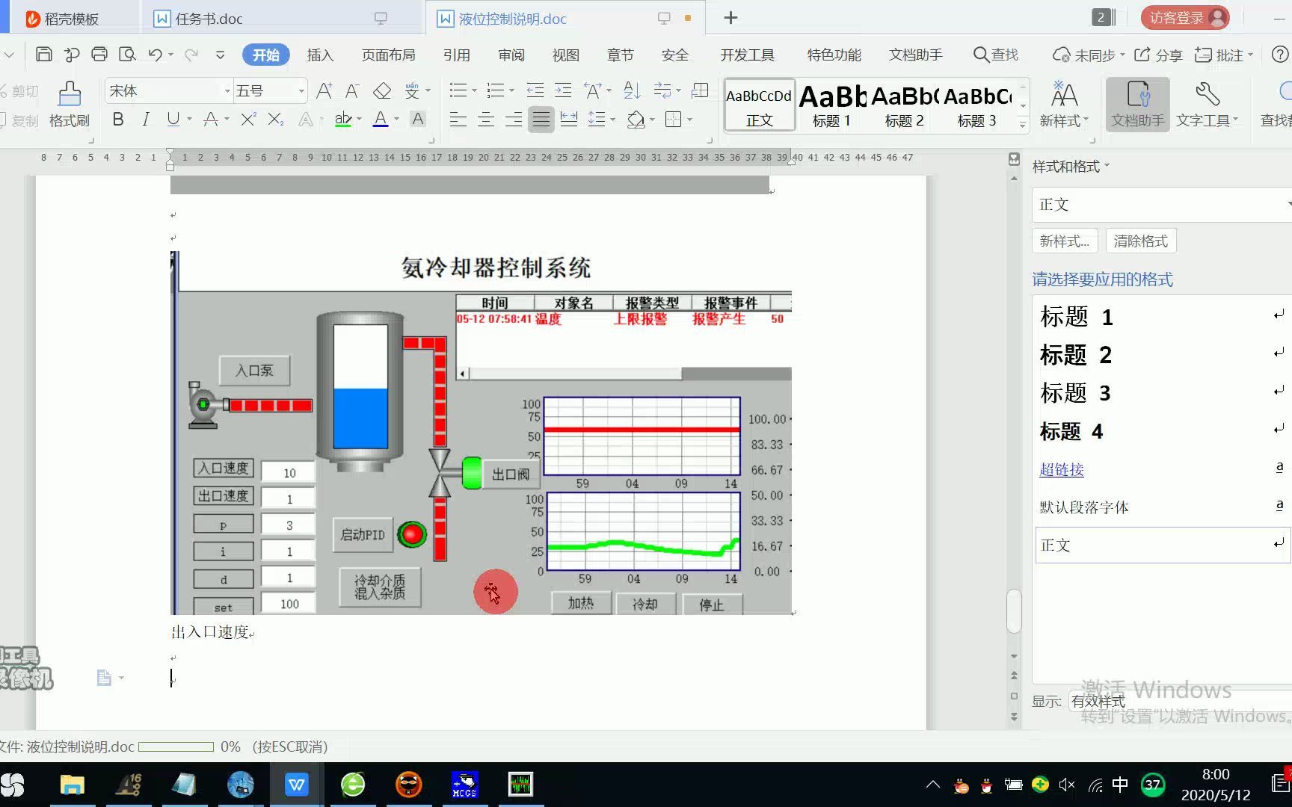Click the Save icon in quick toolbar
The image size is (1292, 807).
(44, 55)
